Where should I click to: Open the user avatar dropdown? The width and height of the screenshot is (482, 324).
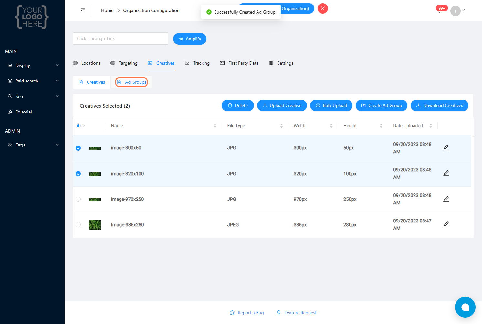pos(457,11)
